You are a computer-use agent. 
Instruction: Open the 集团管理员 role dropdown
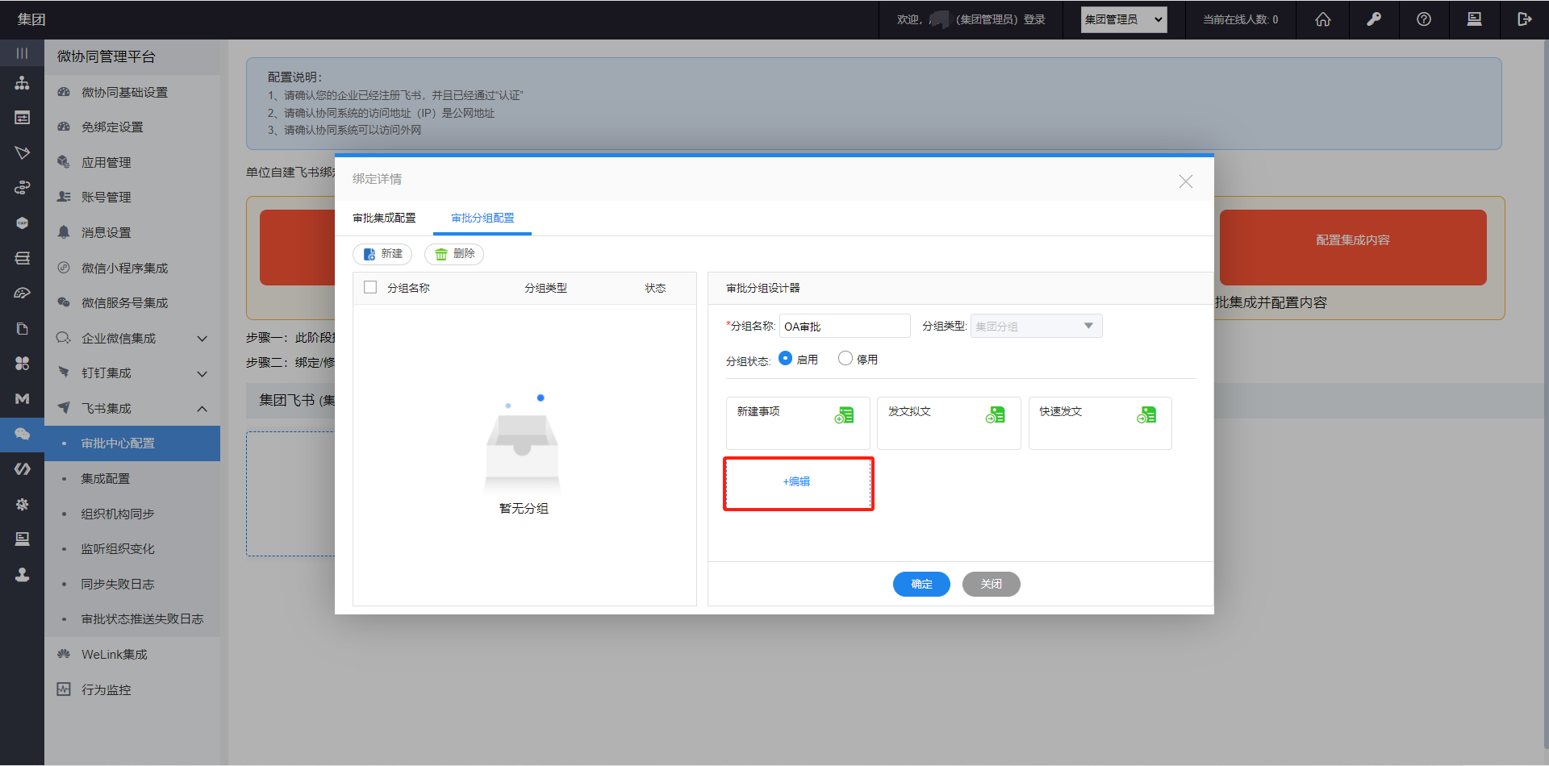1123,19
